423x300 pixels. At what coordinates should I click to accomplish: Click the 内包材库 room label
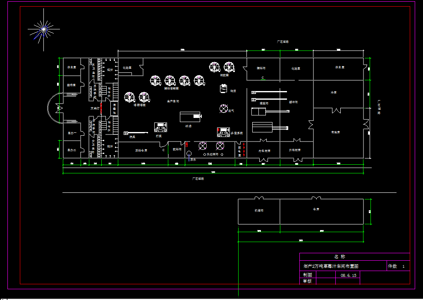[x=264, y=151]
